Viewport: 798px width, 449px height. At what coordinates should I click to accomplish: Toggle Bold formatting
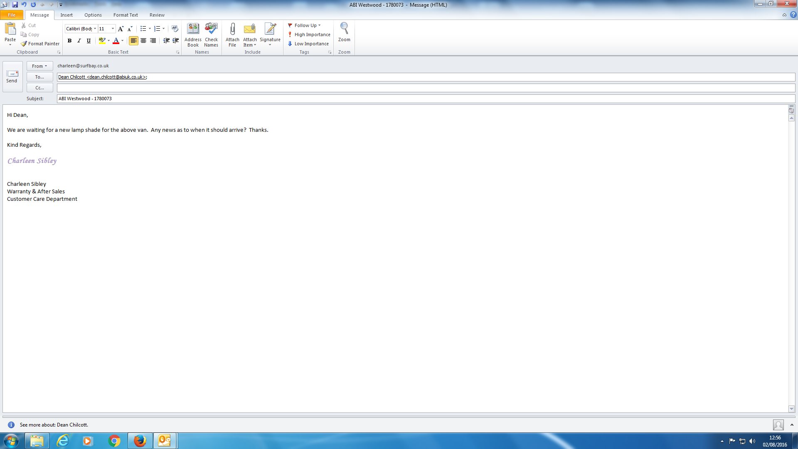pos(69,40)
